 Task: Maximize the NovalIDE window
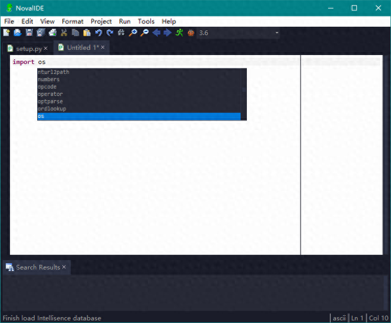coord(354,8)
